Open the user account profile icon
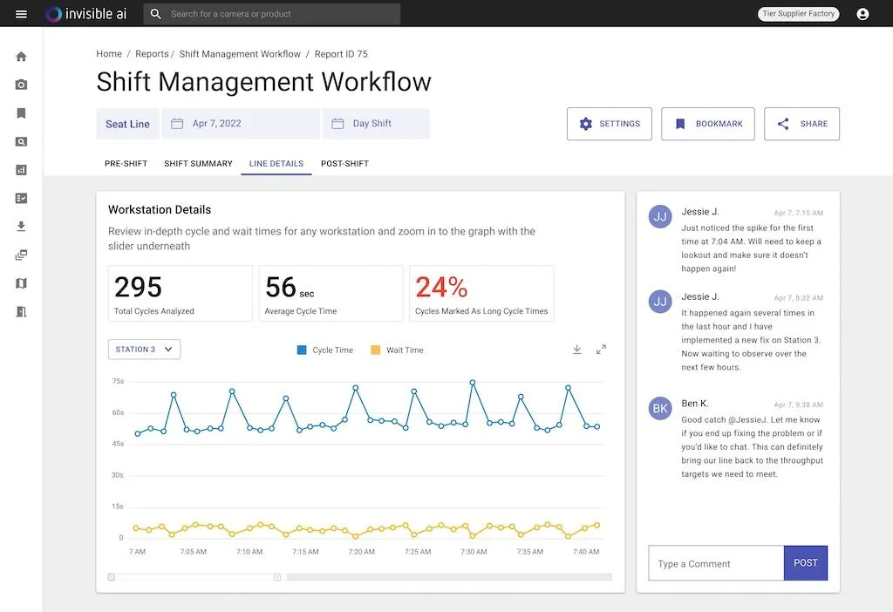 862,14
